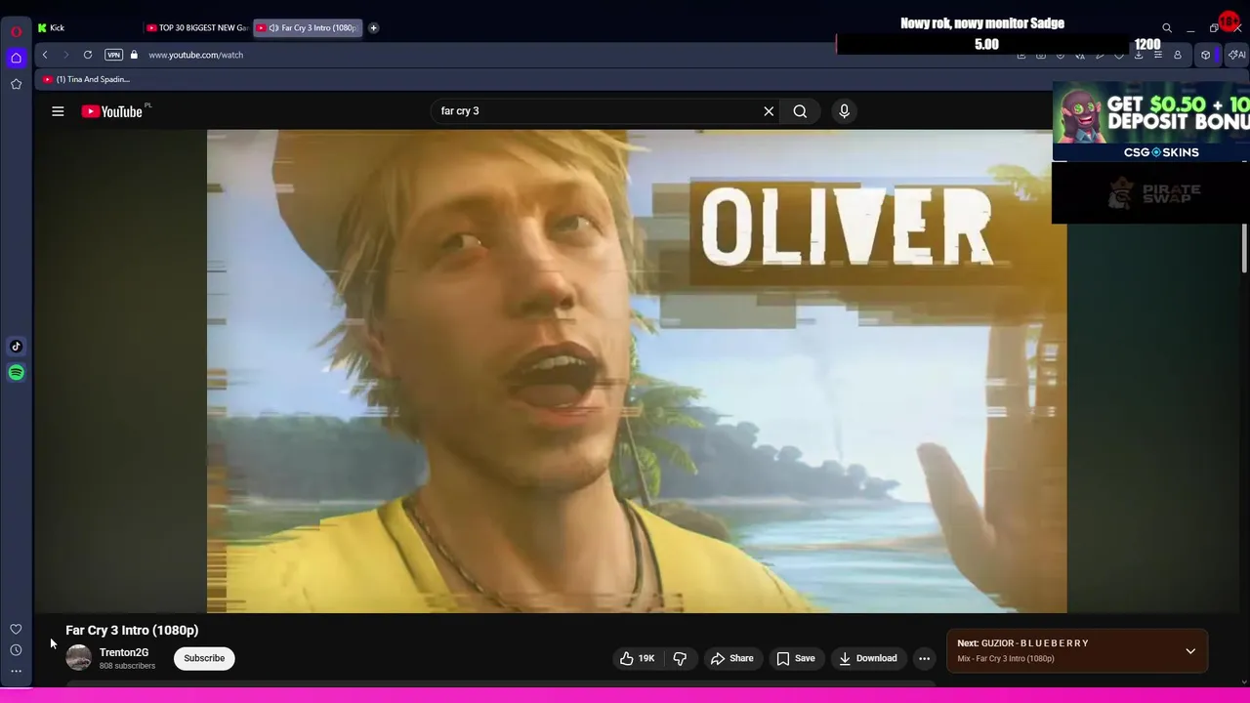
Task: Pause the Far Cry 3 video player
Action: [x=637, y=371]
